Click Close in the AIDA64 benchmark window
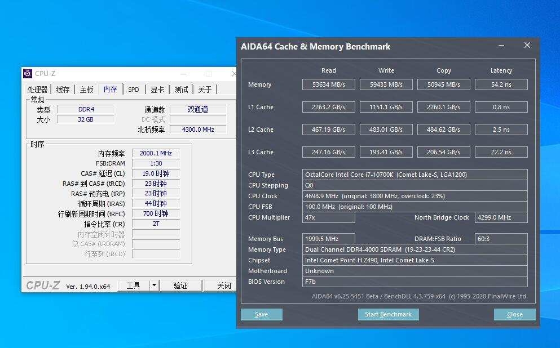This screenshot has width=560, height=348. click(x=514, y=314)
